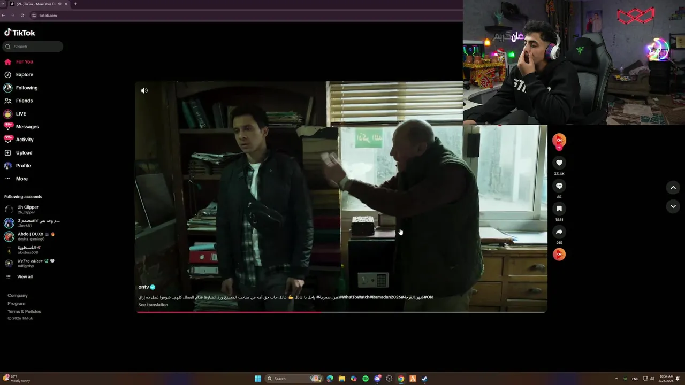The height and width of the screenshot is (385, 685).
Task: Open the LIVE section
Action: point(15,114)
